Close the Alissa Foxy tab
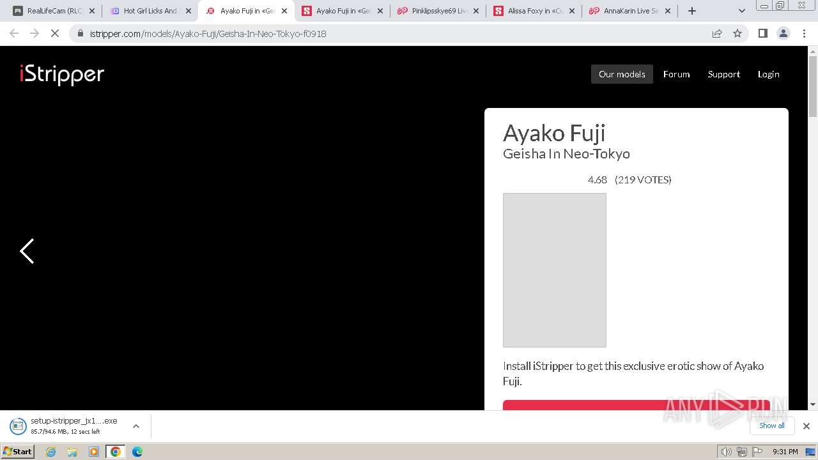This screenshot has width=818, height=460. click(x=572, y=11)
